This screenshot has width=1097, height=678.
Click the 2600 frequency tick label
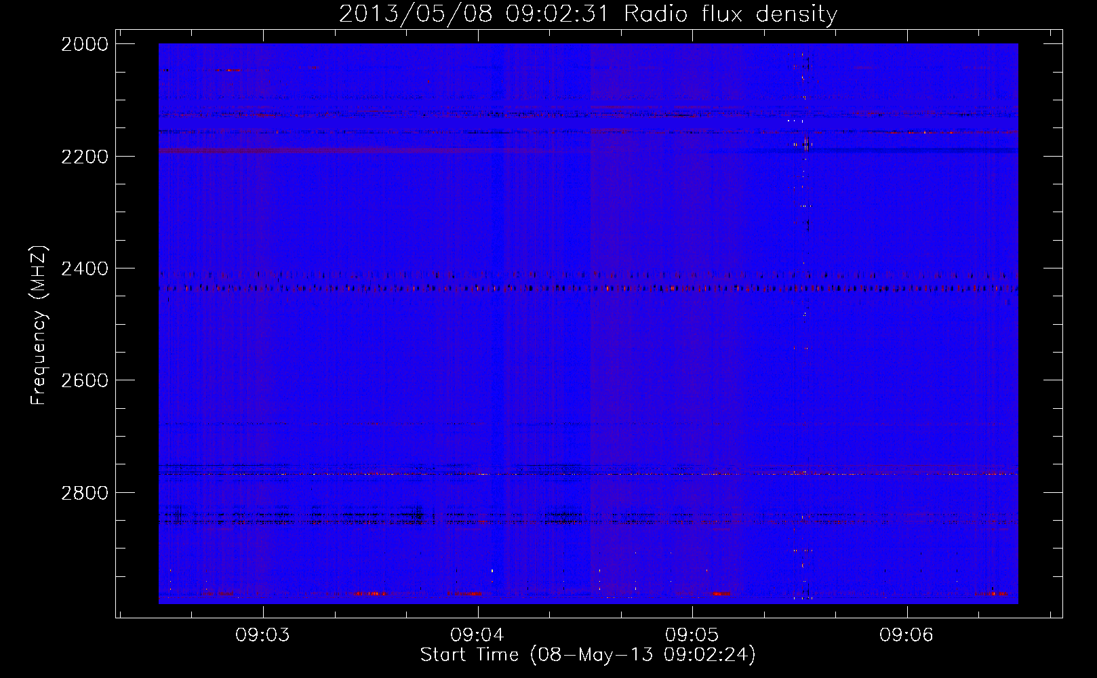(85, 380)
